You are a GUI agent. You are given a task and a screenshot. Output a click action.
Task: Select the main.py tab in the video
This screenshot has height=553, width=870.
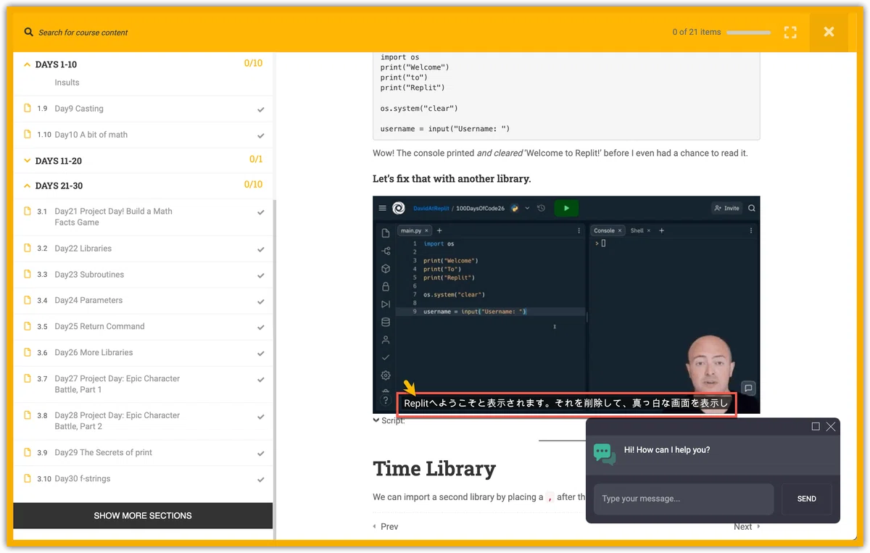414,230
